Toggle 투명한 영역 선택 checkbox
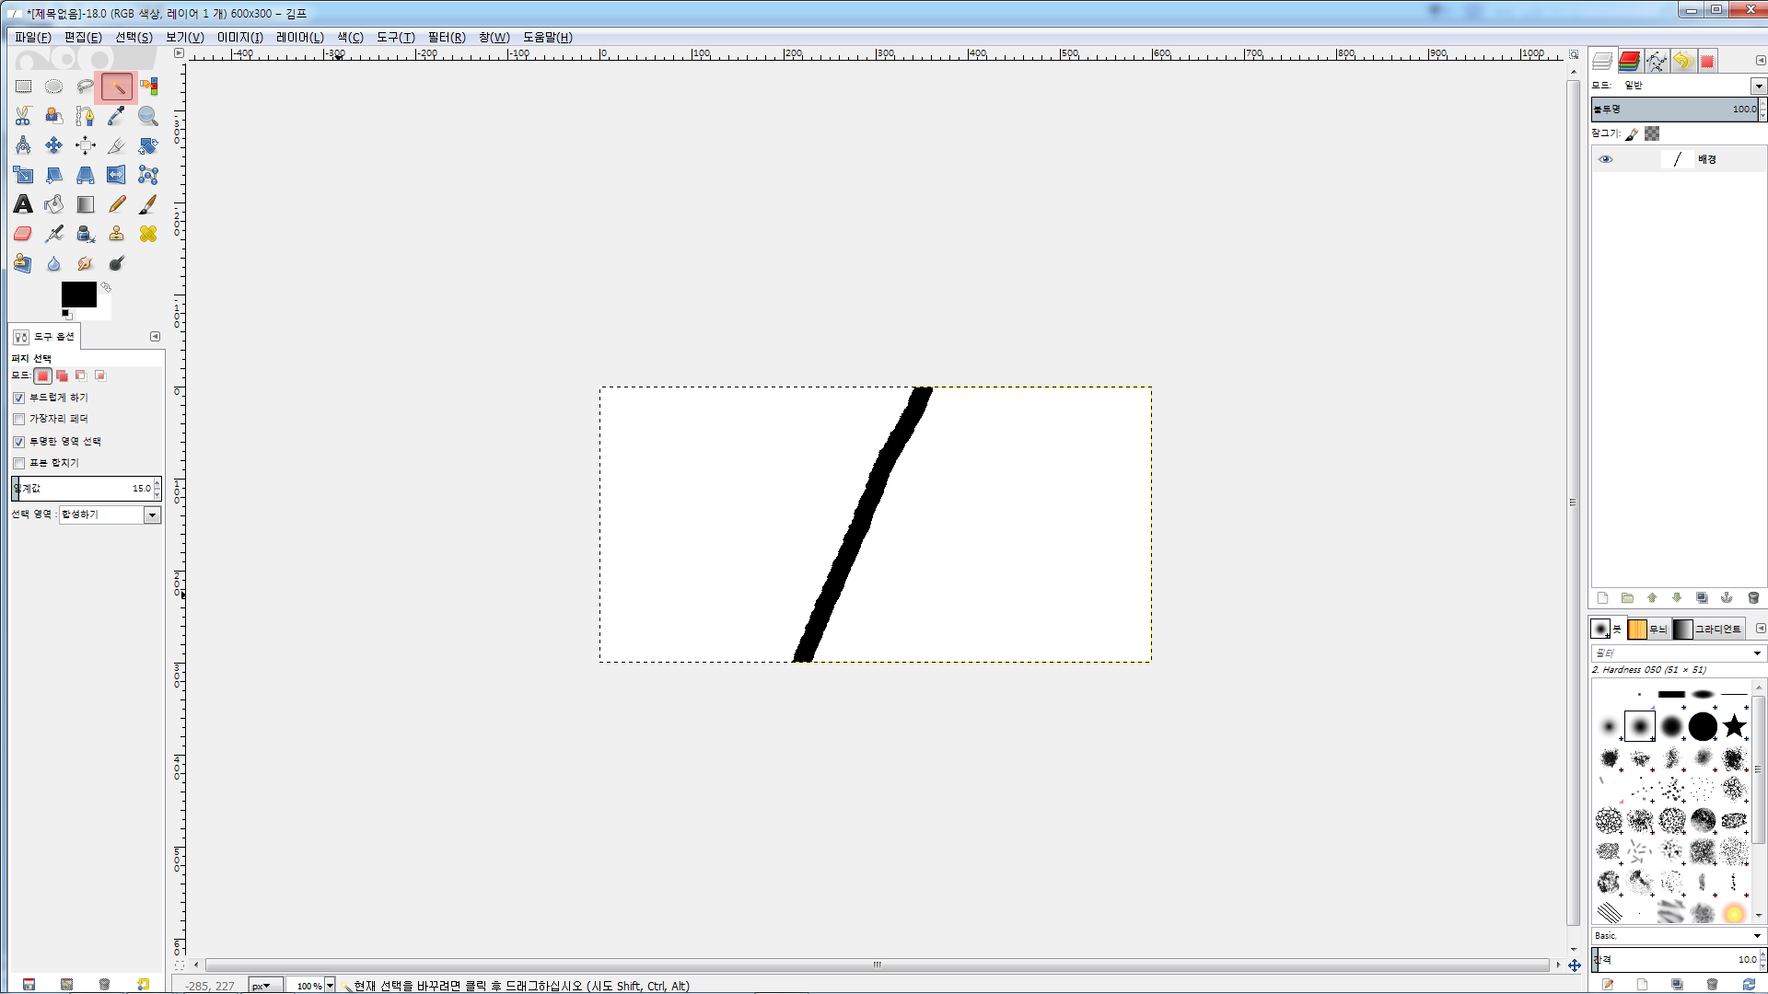The image size is (1768, 994). click(18, 442)
